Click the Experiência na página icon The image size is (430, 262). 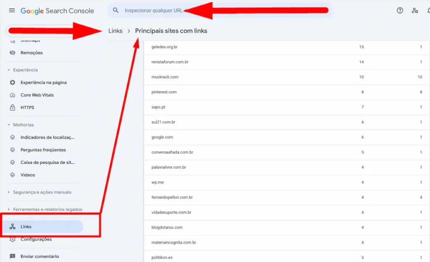[x=13, y=82]
